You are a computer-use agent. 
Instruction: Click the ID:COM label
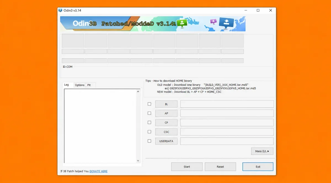tap(68, 67)
